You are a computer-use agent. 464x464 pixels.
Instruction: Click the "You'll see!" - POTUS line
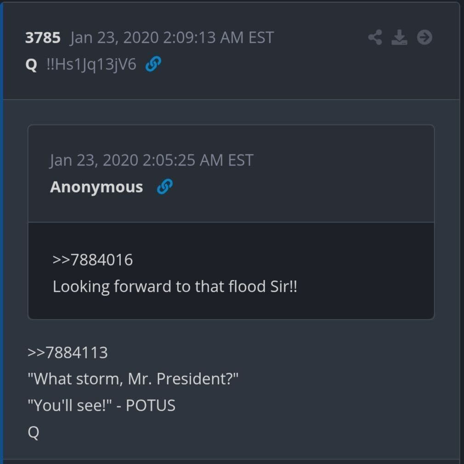coord(101,406)
